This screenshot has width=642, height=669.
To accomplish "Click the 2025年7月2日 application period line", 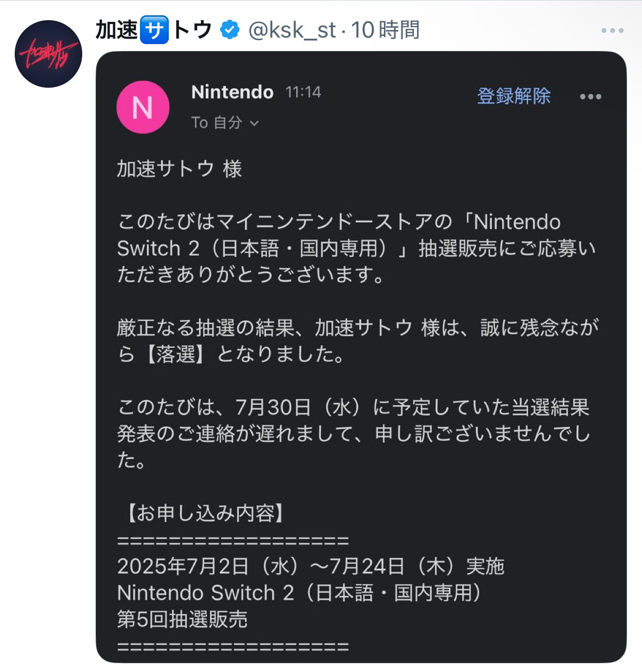I will pos(311,566).
